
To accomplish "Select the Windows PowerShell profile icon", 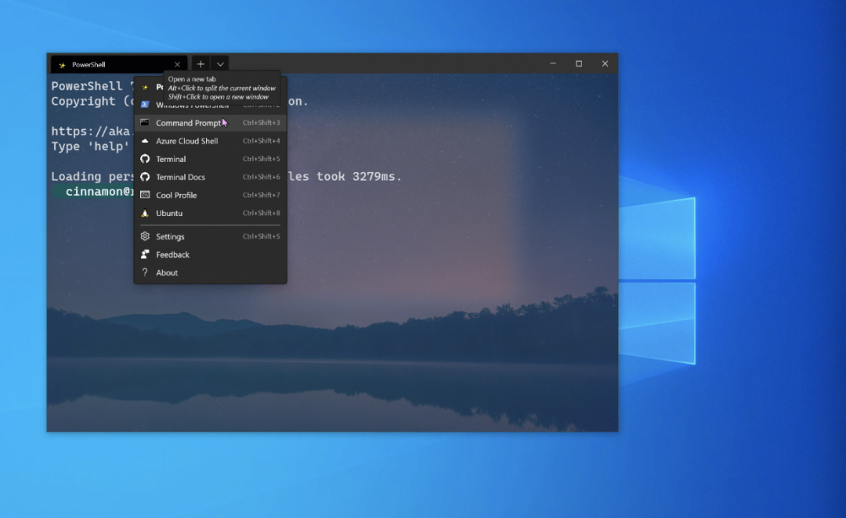I will tap(145, 104).
